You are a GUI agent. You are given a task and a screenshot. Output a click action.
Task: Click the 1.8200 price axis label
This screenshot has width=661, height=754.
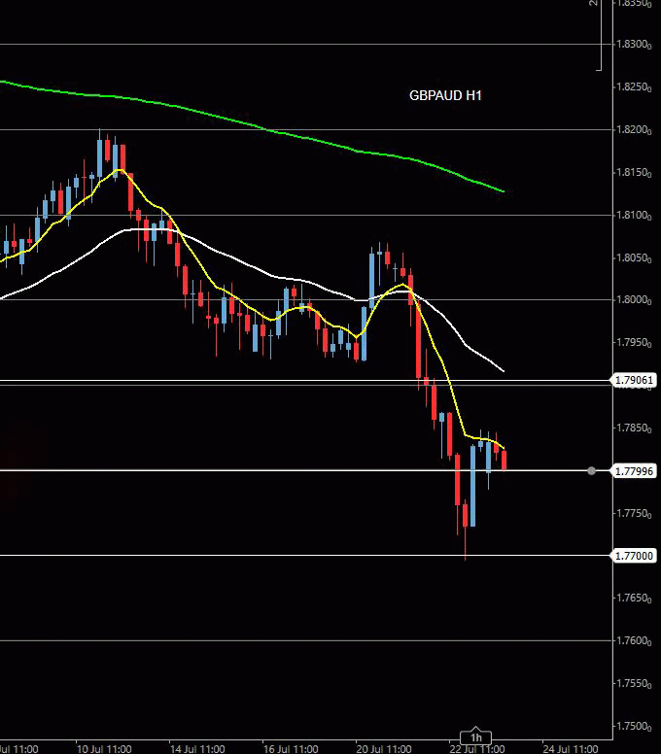[x=634, y=130]
